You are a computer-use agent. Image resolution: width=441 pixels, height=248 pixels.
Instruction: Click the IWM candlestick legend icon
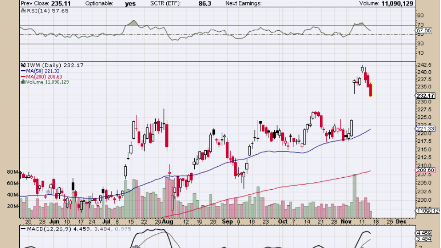coord(23,65)
